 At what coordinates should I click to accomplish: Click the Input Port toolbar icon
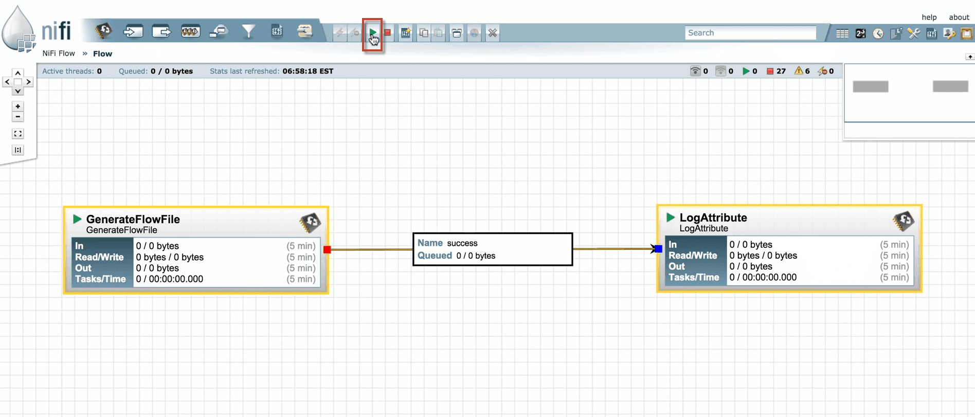tap(133, 32)
